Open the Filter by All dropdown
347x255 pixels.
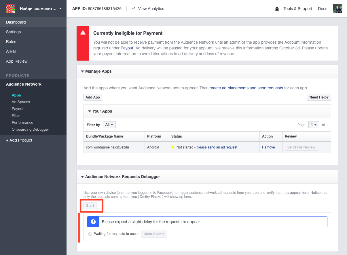pyautogui.click(x=109, y=125)
